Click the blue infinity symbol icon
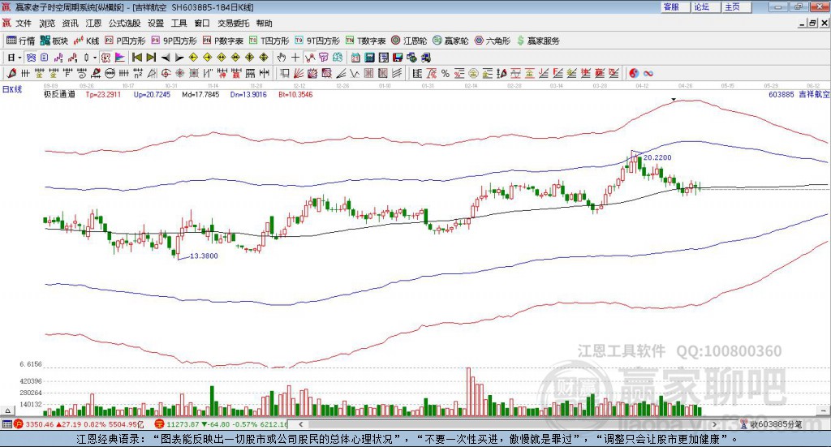 tap(648, 73)
